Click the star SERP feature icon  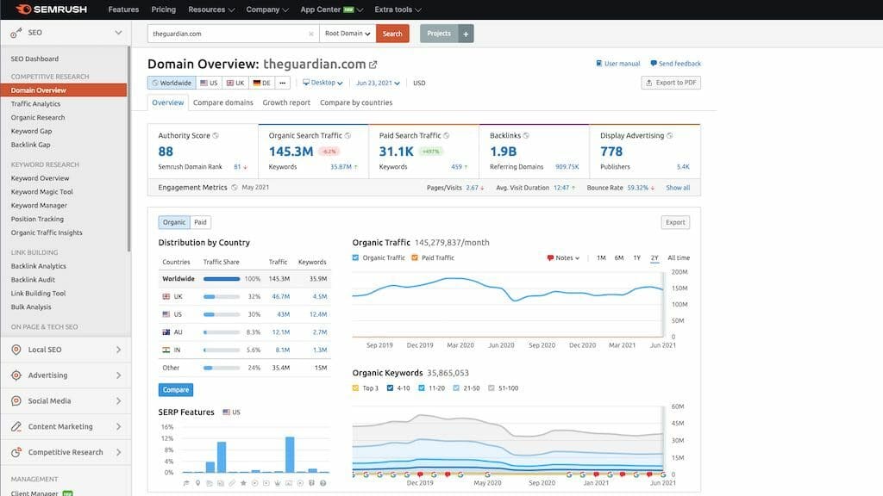point(243,483)
